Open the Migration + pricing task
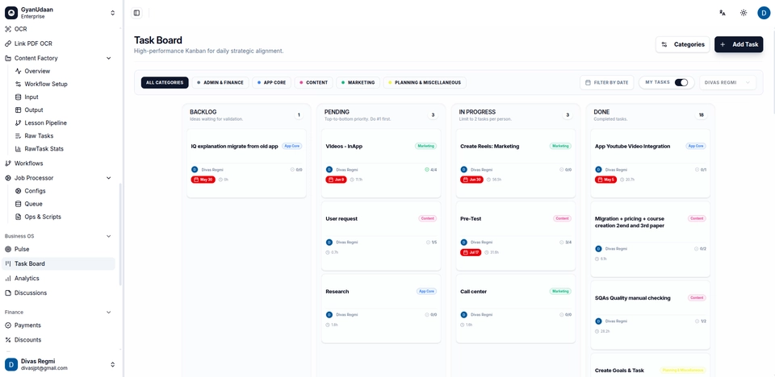 tap(651, 238)
